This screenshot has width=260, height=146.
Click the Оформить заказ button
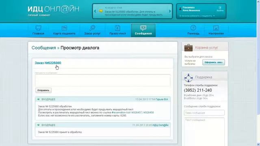(214, 62)
